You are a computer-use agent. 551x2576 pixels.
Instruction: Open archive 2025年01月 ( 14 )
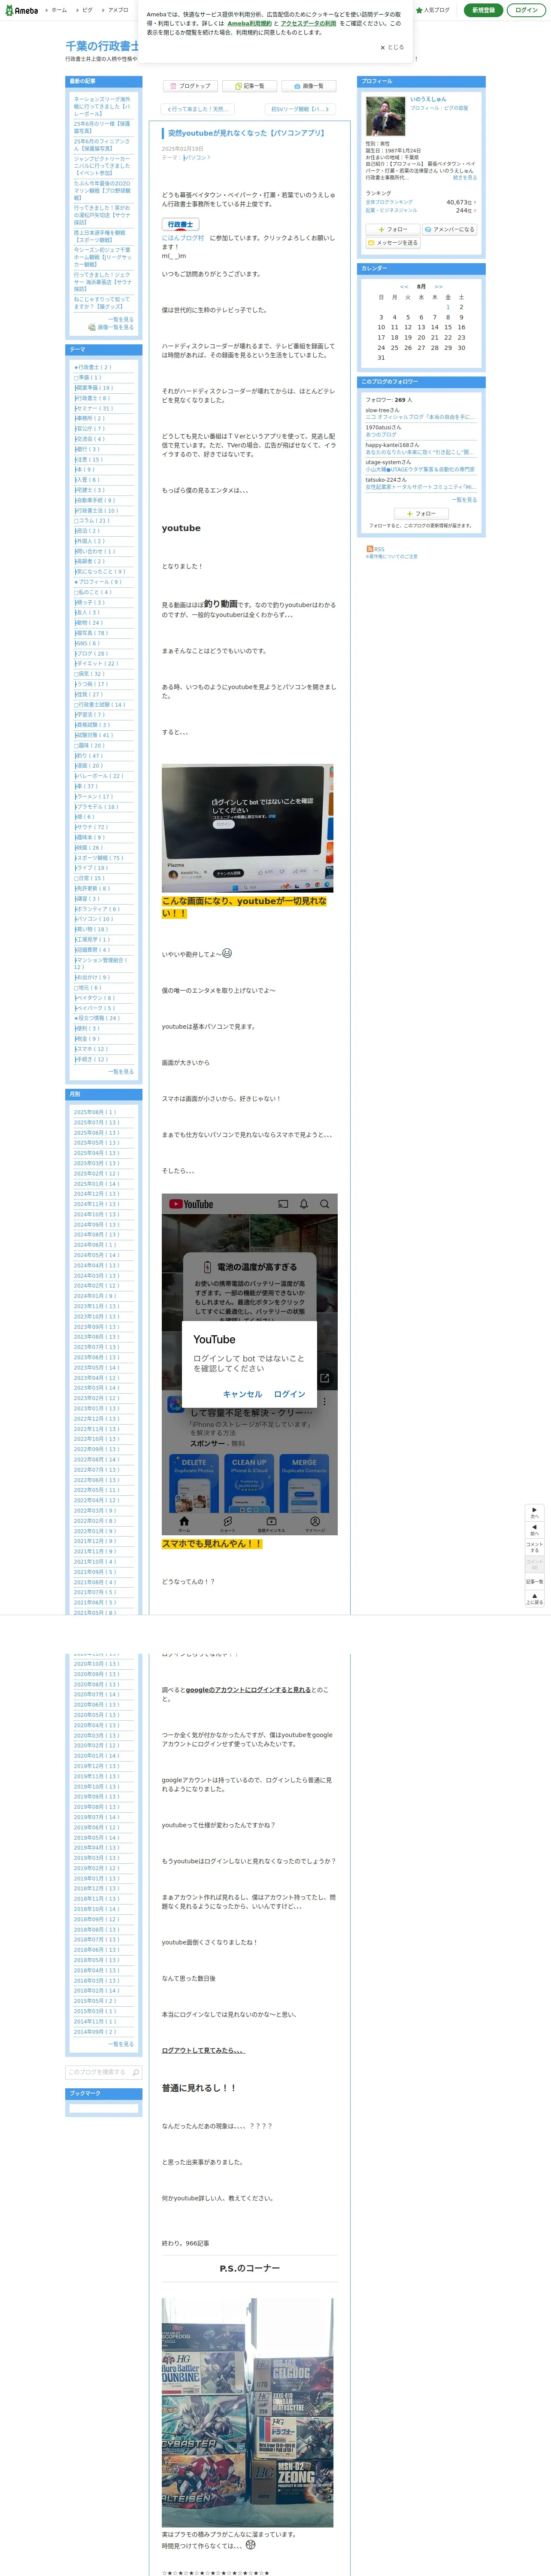pyautogui.click(x=96, y=1184)
